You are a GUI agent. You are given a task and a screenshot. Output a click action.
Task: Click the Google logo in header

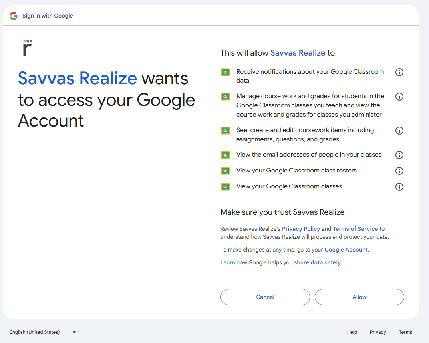(x=14, y=16)
